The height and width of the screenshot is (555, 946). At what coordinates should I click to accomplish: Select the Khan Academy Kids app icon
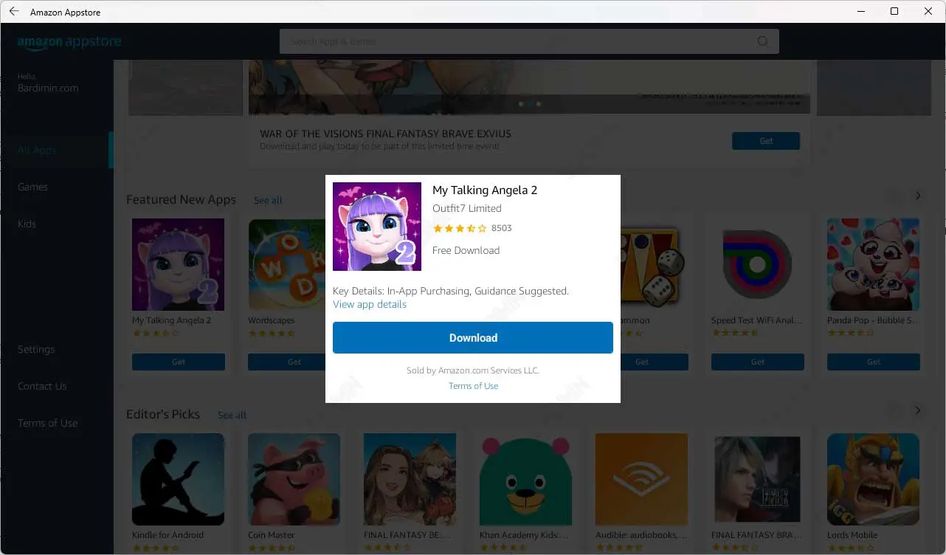[x=525, y=479]
